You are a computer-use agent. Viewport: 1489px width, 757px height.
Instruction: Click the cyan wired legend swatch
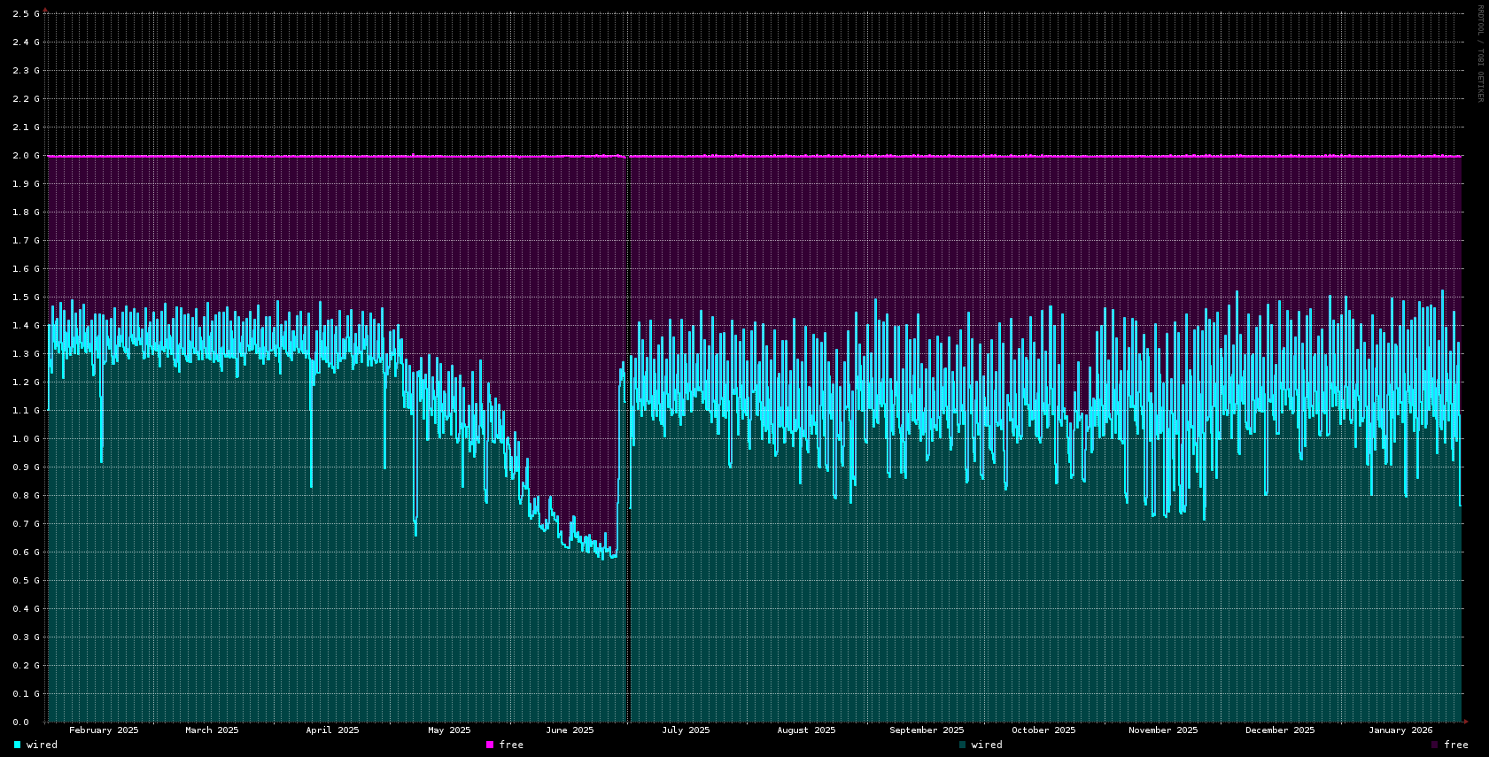click(x=17, y=745)
